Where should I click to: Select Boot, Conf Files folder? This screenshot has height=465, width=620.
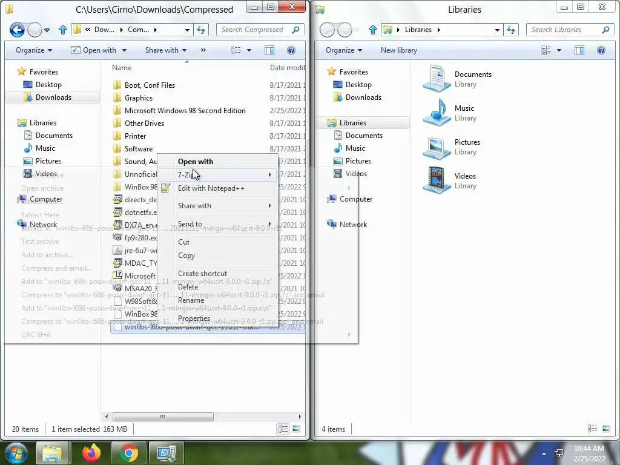(150, 85)
